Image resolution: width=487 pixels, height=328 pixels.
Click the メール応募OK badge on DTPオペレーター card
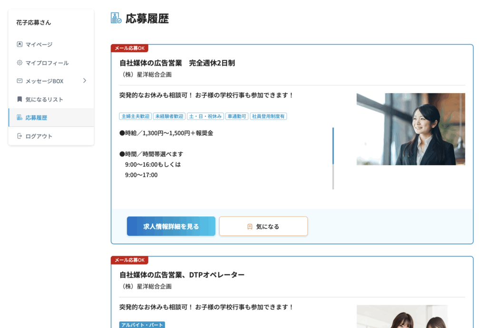point(129,260)
